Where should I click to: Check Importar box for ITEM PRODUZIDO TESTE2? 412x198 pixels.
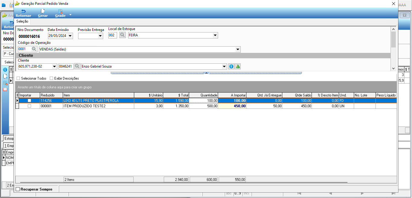[x=29, y=106]
